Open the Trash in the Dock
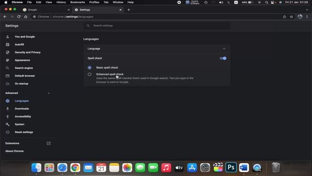 pyautogui.click(x=276, y=168)
